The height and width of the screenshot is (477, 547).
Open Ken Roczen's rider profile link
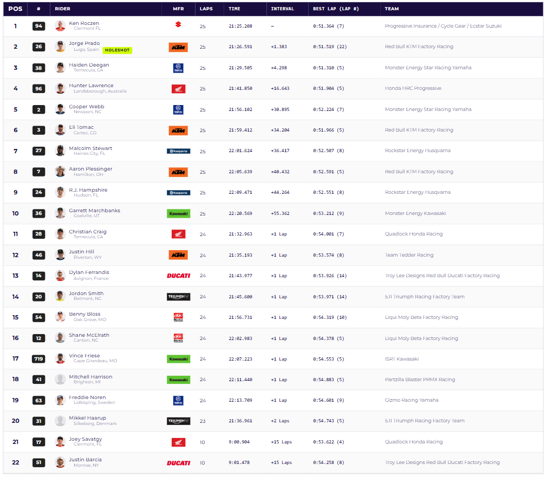[84, 23]
